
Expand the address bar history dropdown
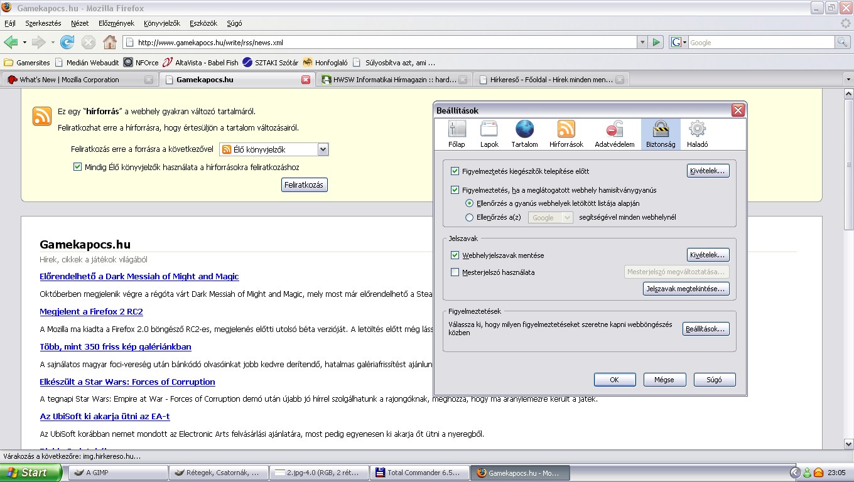coord(642,42)
